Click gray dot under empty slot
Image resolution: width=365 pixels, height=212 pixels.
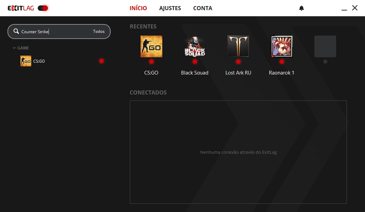325,62
